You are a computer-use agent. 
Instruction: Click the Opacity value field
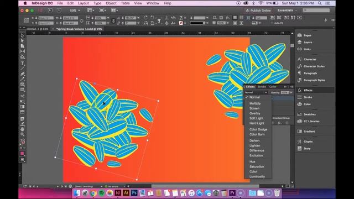point(285,92)
